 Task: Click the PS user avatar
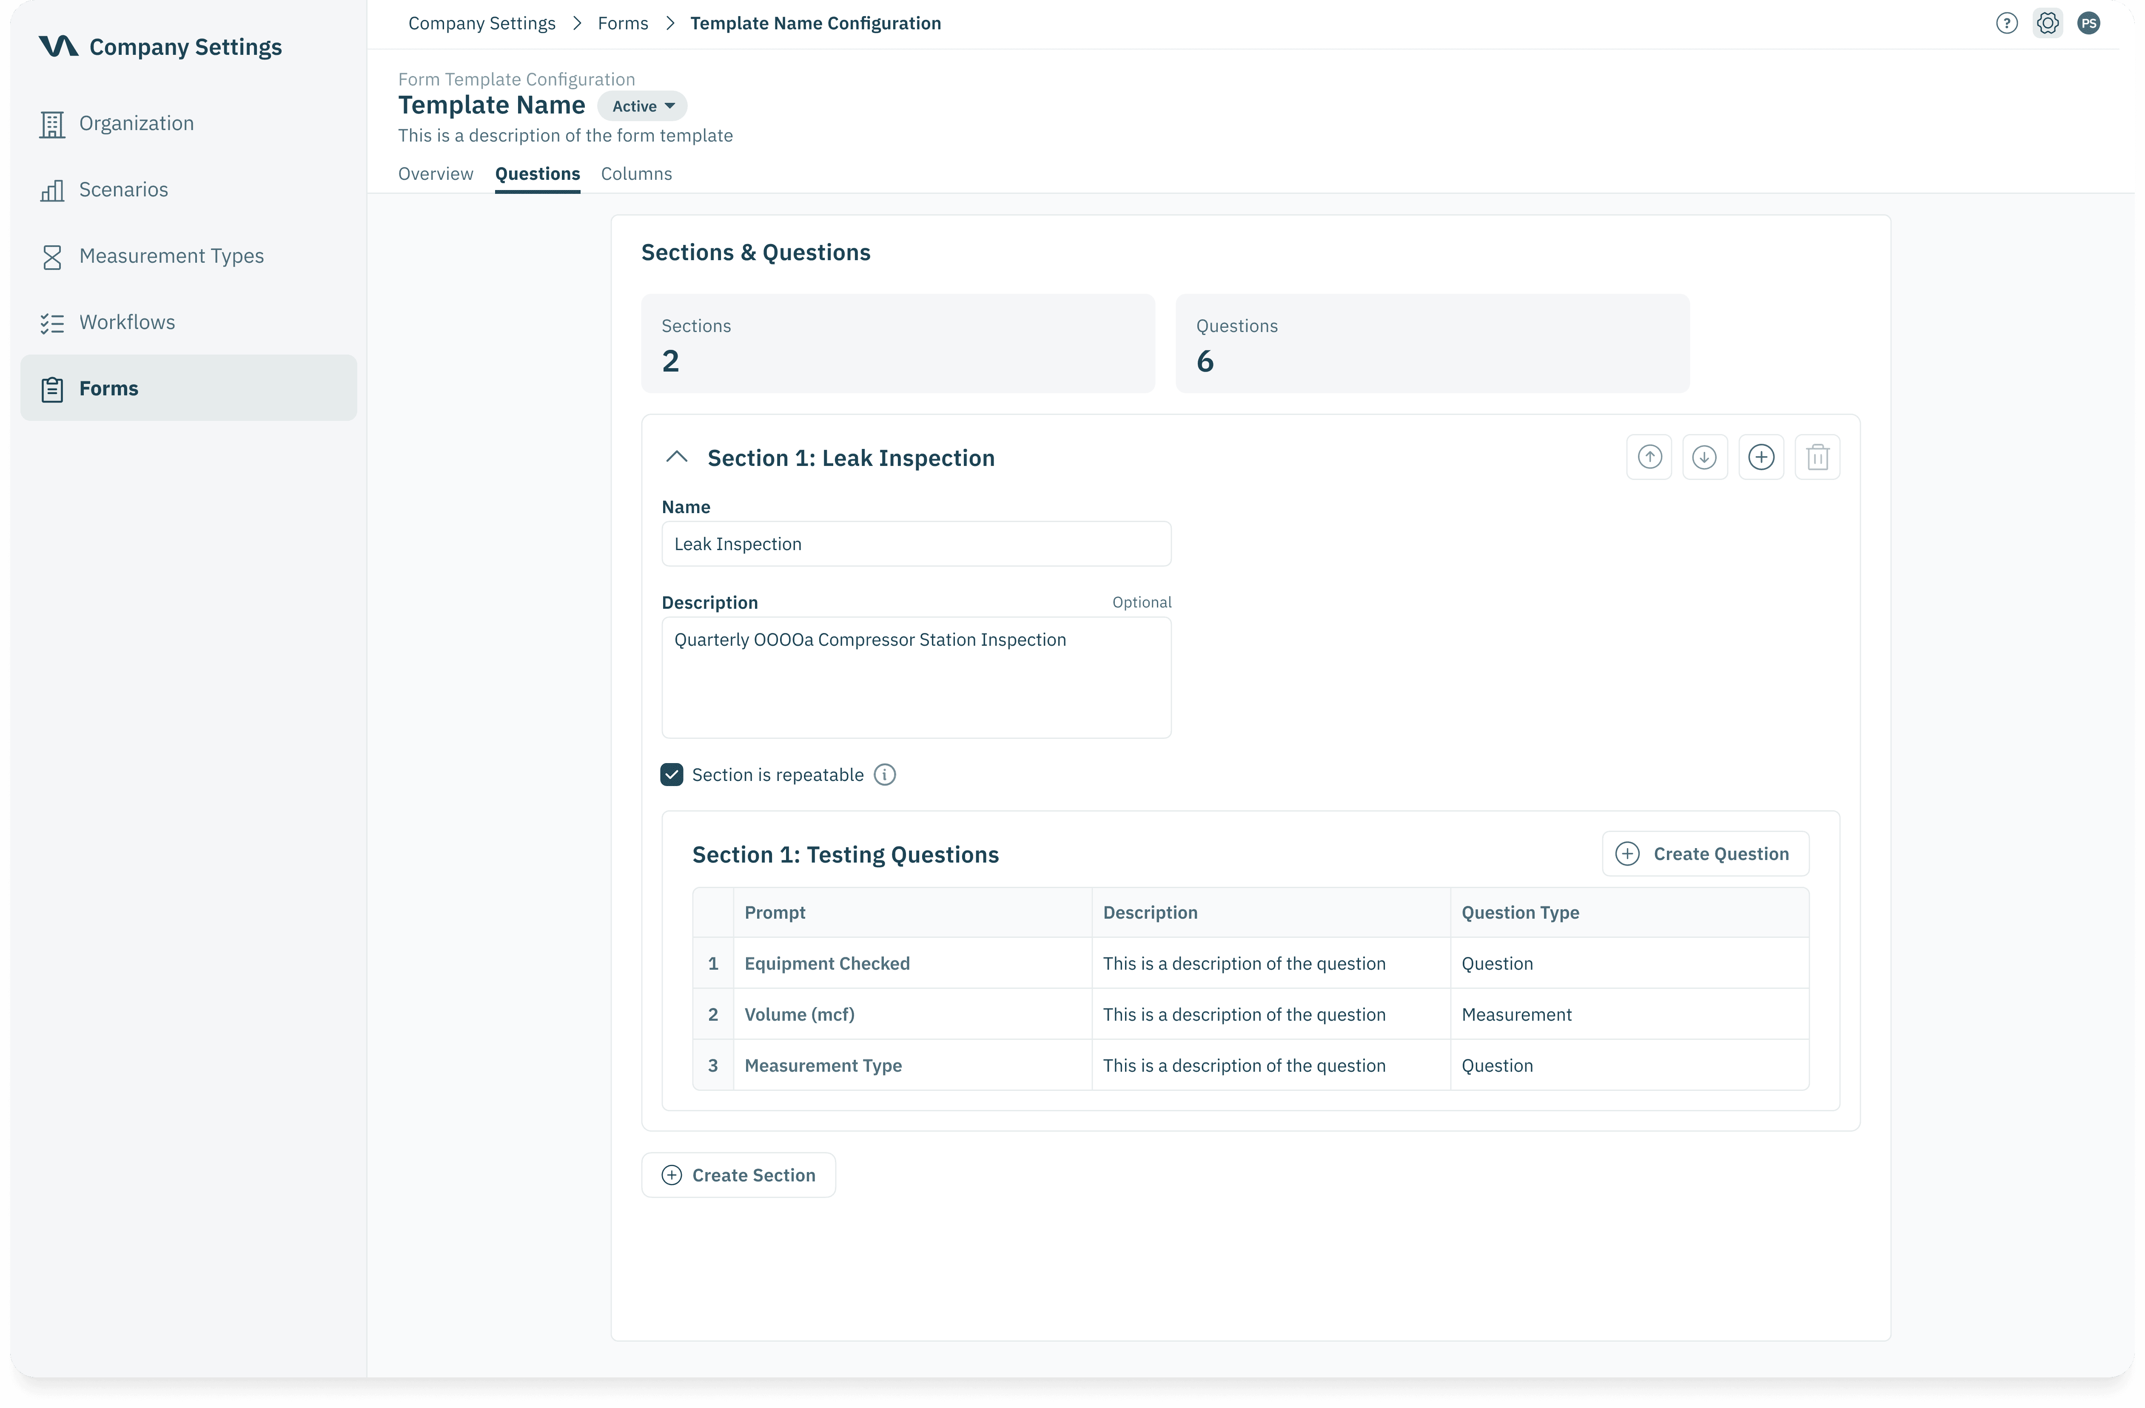point(2088,23)
